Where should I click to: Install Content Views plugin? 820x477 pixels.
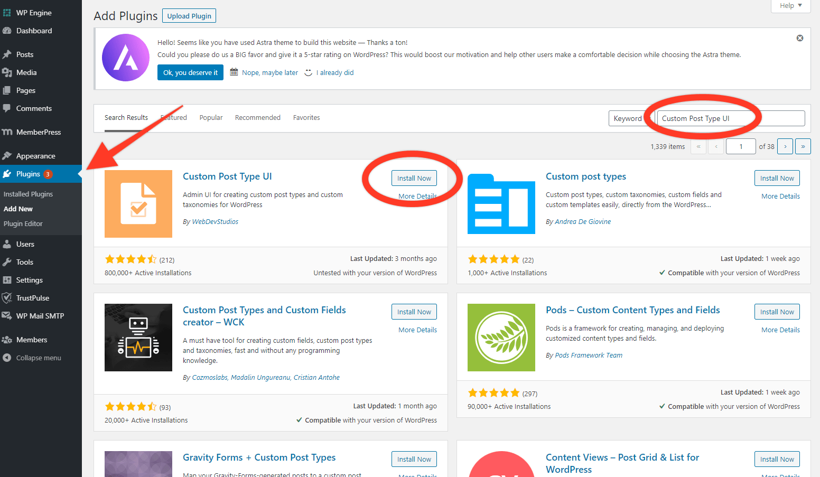(x=777, y=459)
